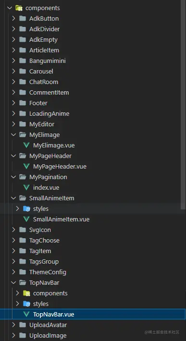Select the TagChoose folder name
The height and width of the screenshot is (341, 186).
coord(44,240)
